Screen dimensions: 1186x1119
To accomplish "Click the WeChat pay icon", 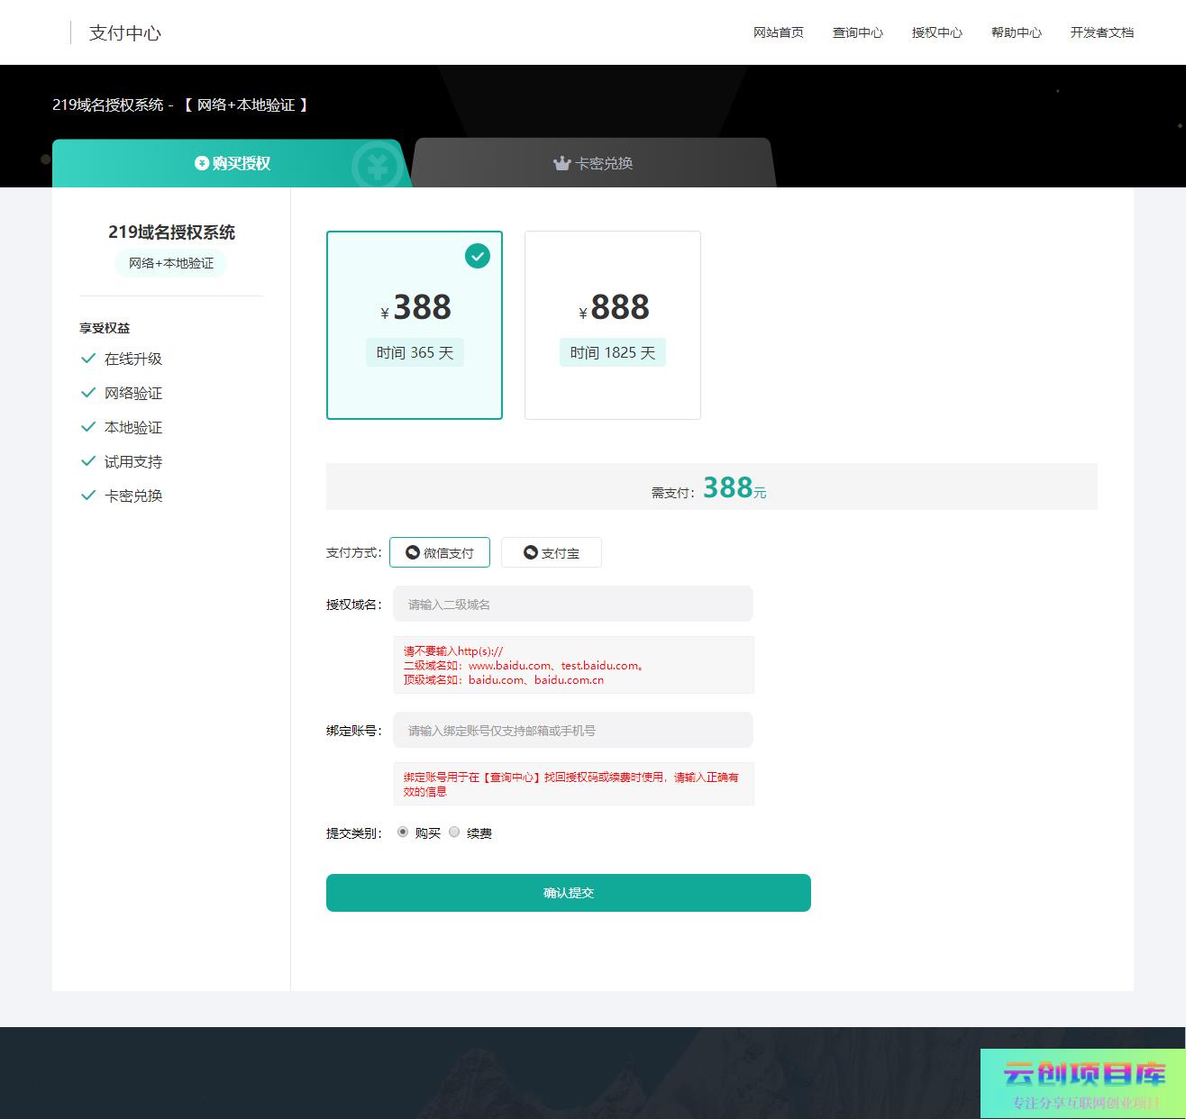I will tap(413, 552).
